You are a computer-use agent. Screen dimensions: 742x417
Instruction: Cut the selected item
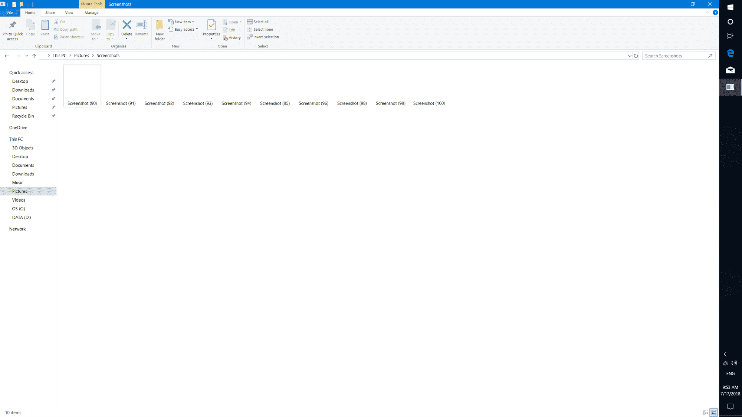click(60, 22)
